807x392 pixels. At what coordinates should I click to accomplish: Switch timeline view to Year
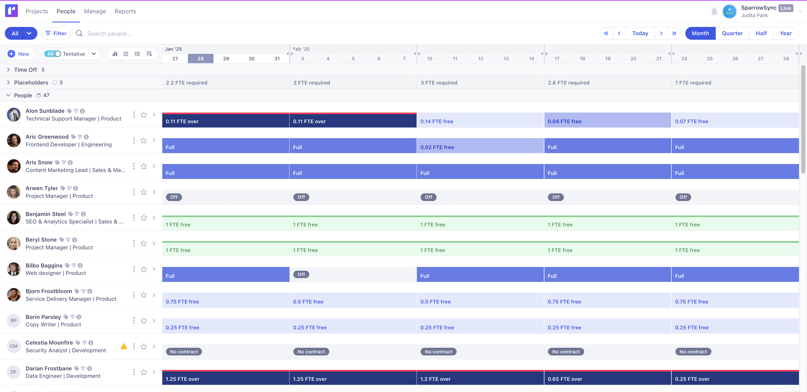click(x=785, y=34)
